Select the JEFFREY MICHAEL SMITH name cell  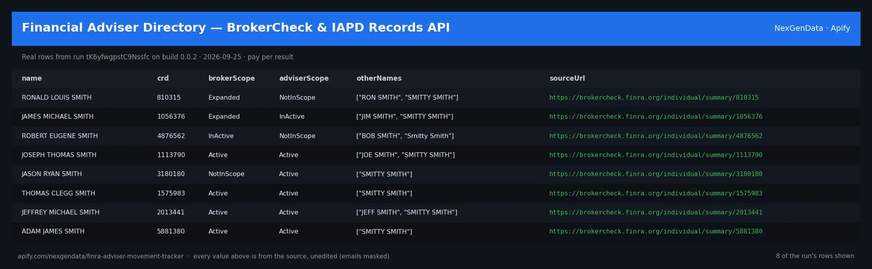click(61, 212)
